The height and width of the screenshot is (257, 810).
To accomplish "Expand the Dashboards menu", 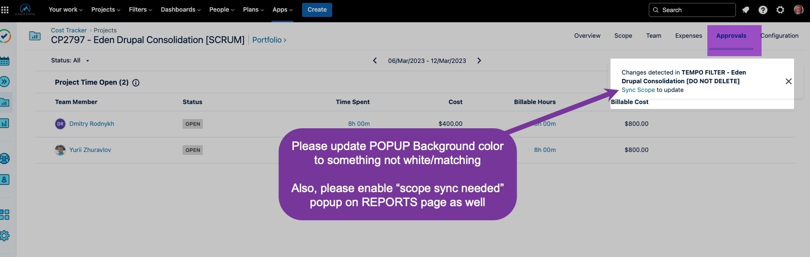I will [x=181, y=10].
